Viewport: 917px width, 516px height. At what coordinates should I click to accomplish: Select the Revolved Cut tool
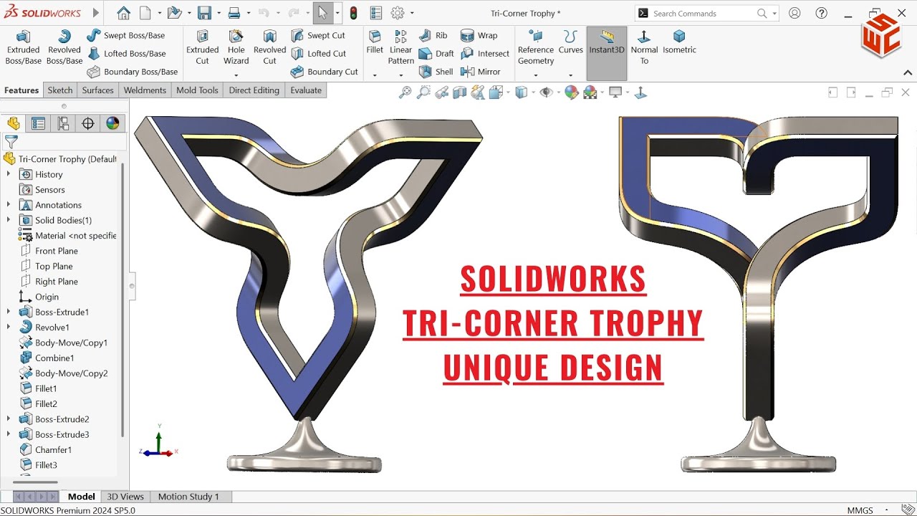(269, 47)
